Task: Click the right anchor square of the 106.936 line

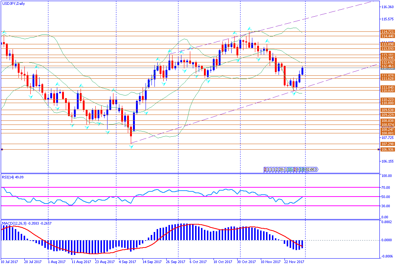Action: pyautogui.click(x=378, y=149)
